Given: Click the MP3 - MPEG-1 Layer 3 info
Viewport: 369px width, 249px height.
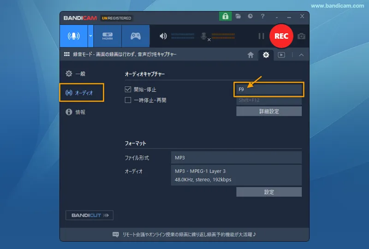Looking at the screenshot, I should point(236,175).
